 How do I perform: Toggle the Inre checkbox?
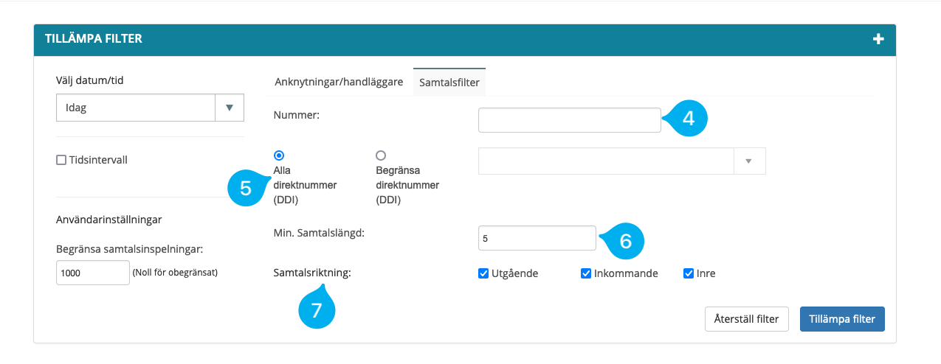(x=689, y=273)
